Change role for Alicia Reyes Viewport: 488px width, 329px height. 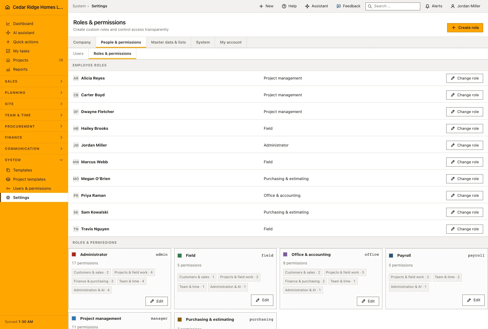coord(465,78)
